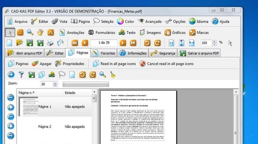This screenshot has width=258, height=144.
Task: Fit page width icon
Action: coord(192,43)
